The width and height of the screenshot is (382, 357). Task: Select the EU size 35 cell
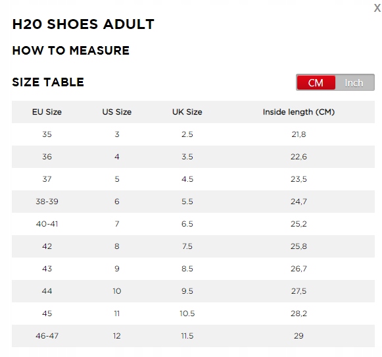click(x=47, y=134)
